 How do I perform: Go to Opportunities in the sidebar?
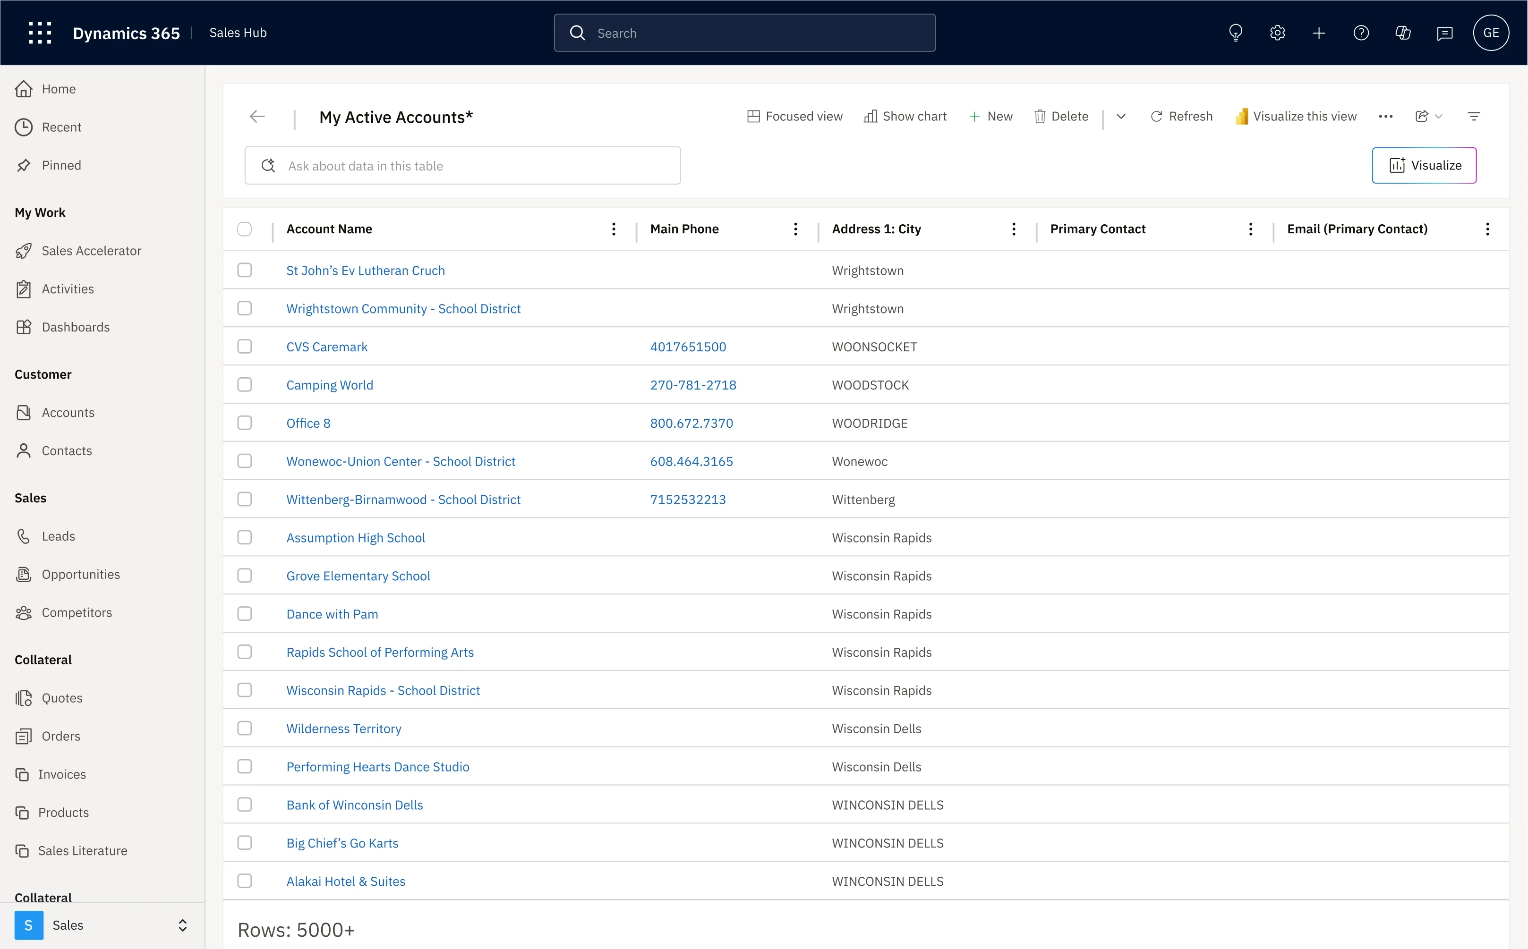[x=80, y=574]
